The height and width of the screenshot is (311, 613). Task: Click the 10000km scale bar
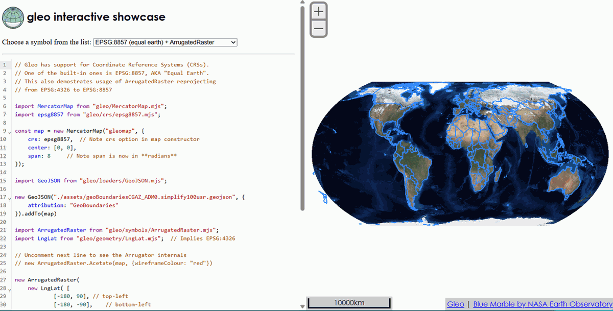pyautogui.click(x=349, y=302)
